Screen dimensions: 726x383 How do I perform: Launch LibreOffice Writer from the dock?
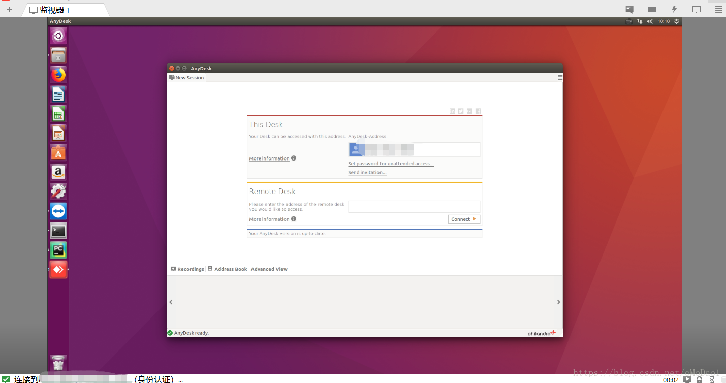click(x=58, y=94)
